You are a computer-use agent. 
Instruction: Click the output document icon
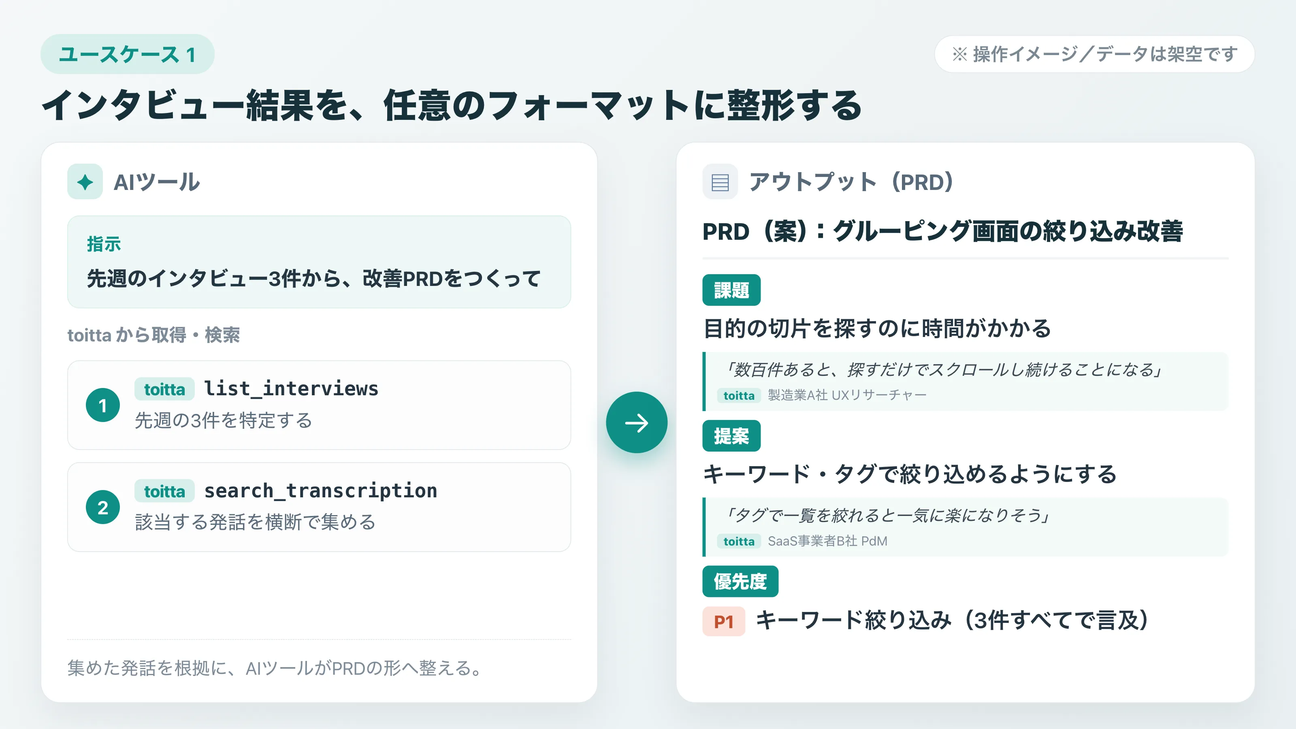[720, 181]
